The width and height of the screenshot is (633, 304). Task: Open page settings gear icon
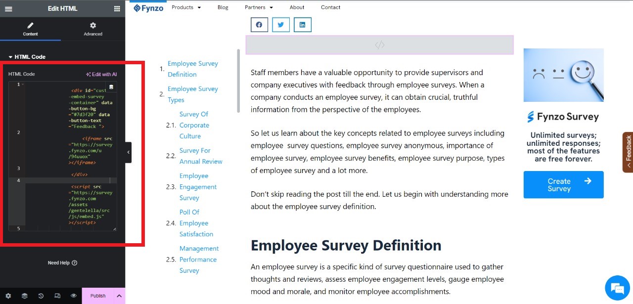point(8,296)
